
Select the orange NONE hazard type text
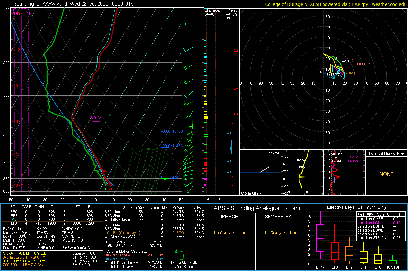point(386,174)
